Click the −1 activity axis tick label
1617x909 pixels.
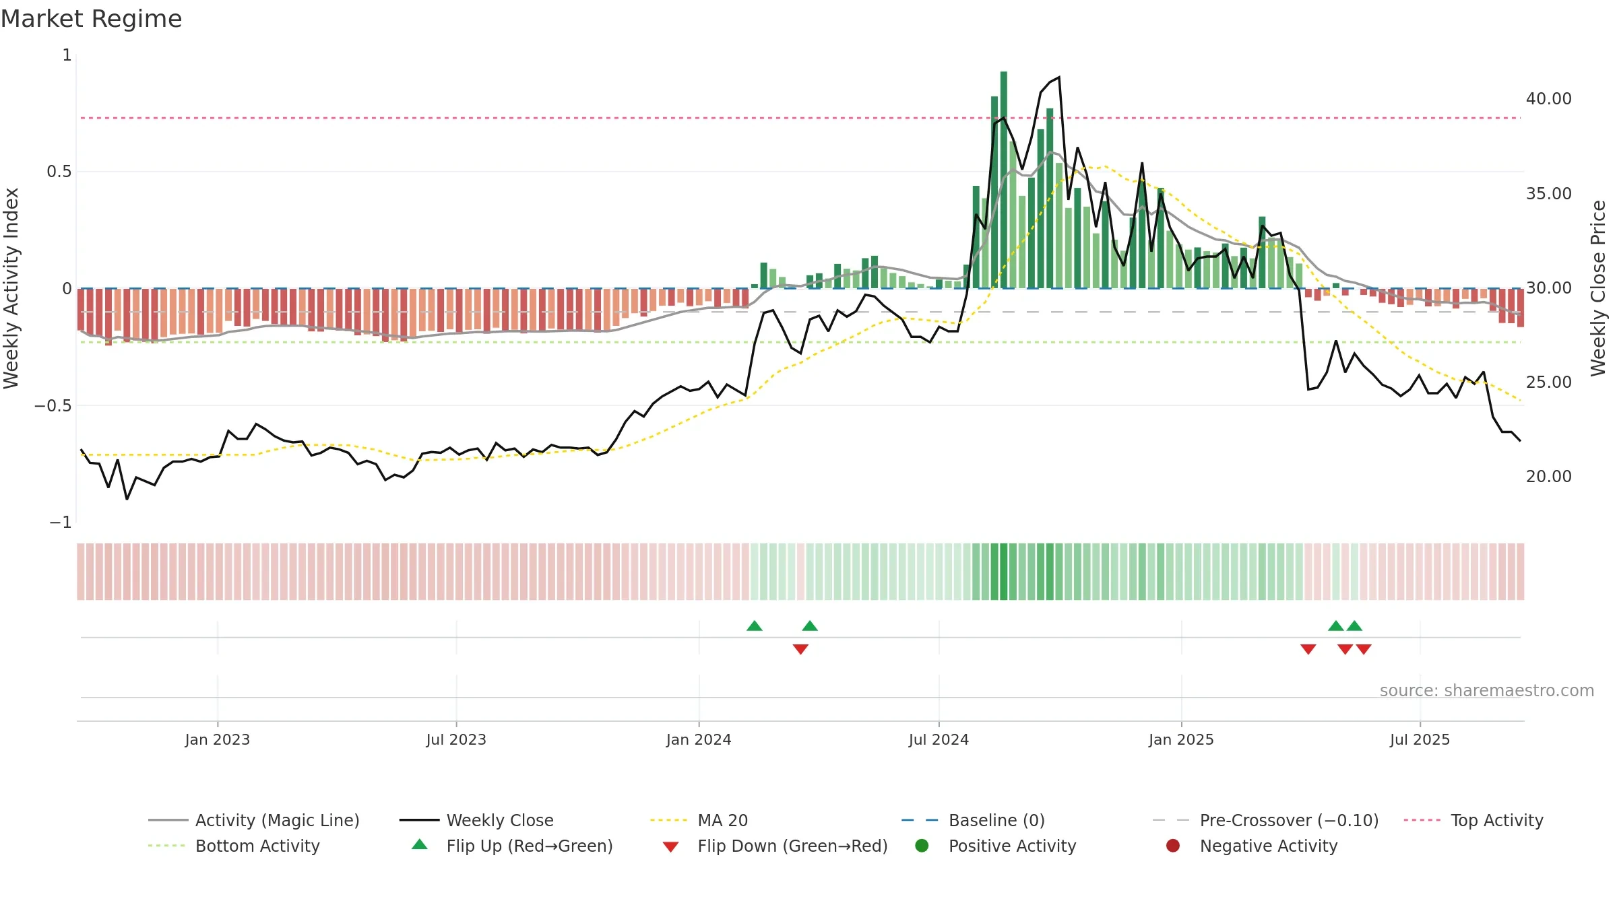click(61, 523)
